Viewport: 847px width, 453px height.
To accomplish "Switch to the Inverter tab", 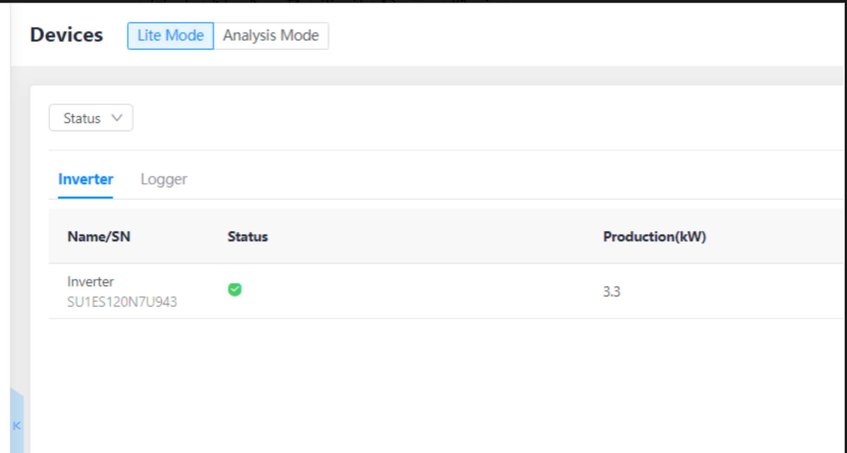I will click(x=85, y=179).
